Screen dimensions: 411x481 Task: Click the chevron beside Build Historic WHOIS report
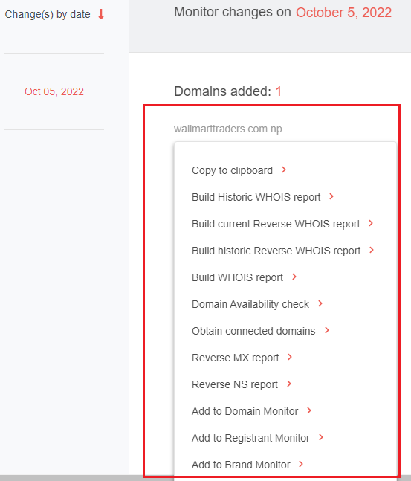331,196
